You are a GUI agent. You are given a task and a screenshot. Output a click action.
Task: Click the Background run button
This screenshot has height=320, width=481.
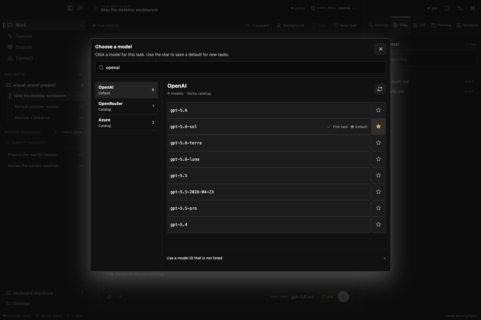[x=291, y=25]
